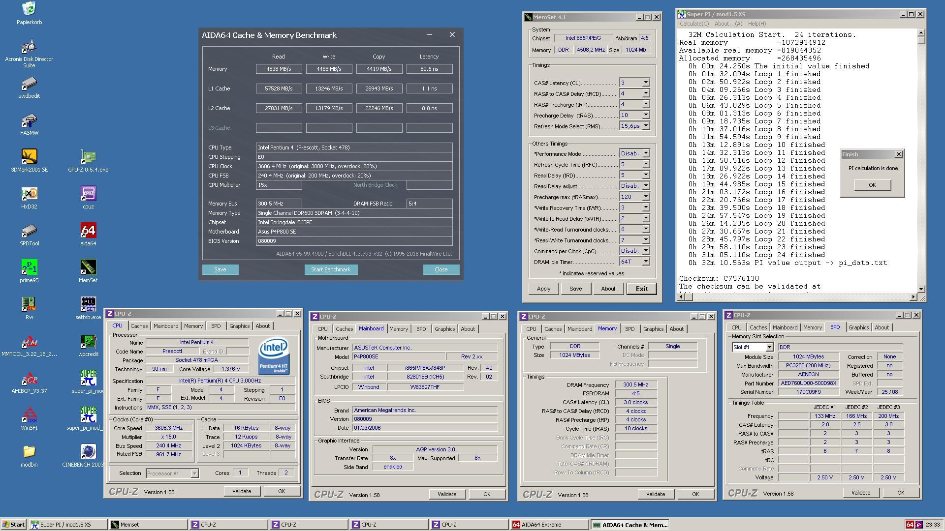This screenshot has width=945, height=531.
Task: Open Calculate(C) menu in Super PI
Action: [x=694, y=24]
